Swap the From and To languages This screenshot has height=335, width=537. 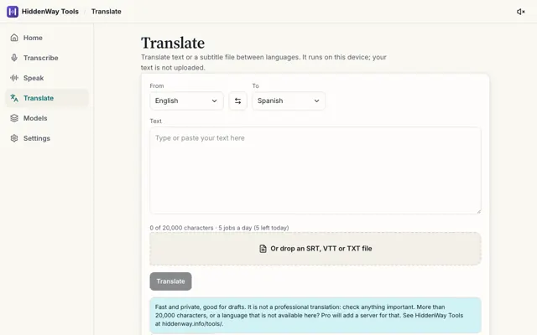click(237, 100)
